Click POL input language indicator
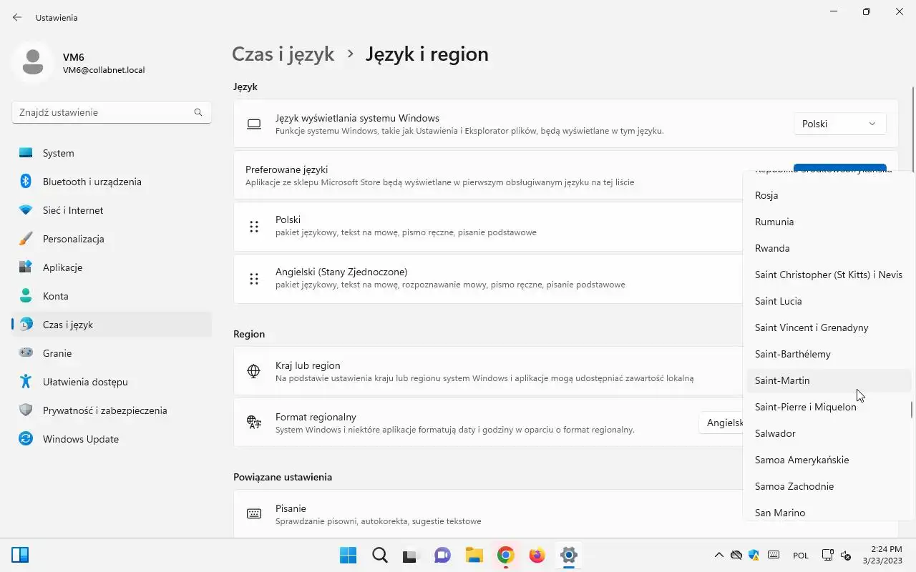The width and height of the screenshot is (916, 572). 801,555
